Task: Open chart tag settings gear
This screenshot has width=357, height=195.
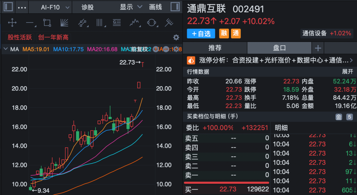Action: tap(176, 37)
